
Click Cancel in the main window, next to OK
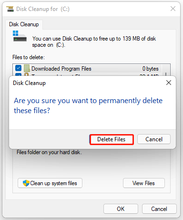tap(159, 209)
